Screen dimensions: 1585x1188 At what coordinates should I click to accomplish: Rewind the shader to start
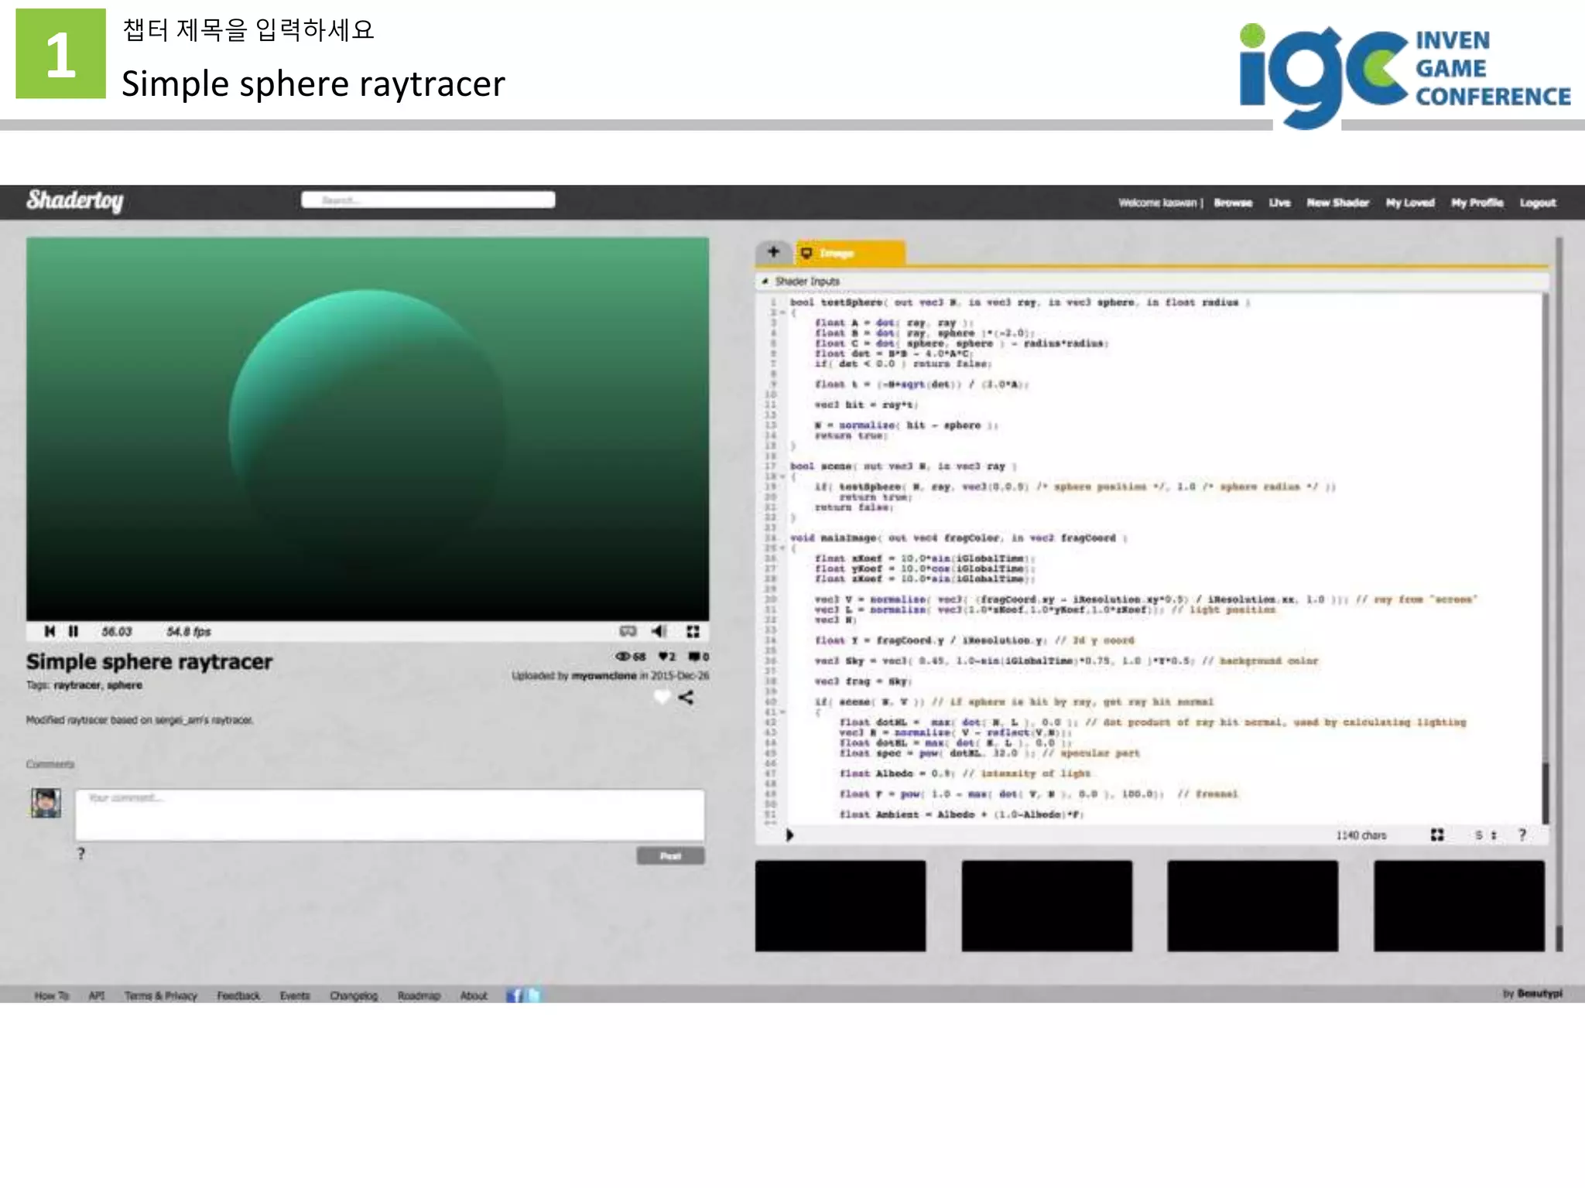pos(50,631)
